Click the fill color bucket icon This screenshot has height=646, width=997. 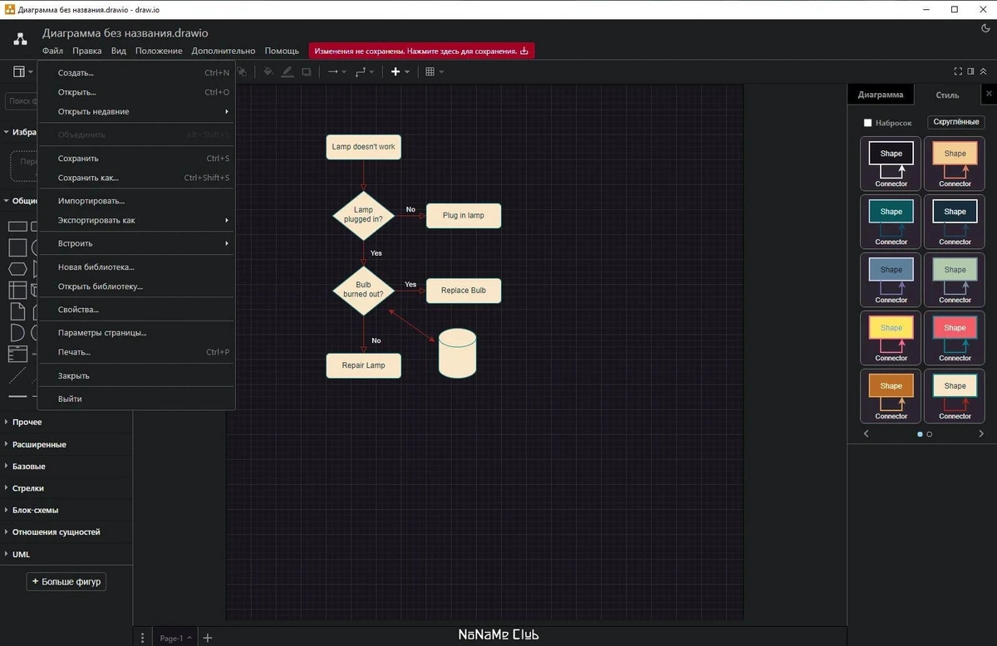click(268, 72)
